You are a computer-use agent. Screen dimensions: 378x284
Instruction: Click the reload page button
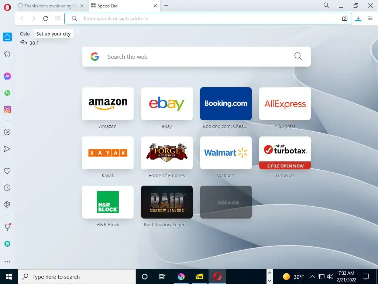[45, 18]
